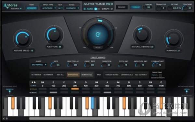Toggle Remove for note D
The height and width of the screenshot is (122, 195).
(161, 93)
